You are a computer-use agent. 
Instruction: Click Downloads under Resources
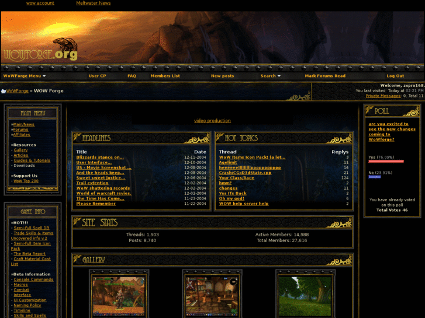tap(24, 165)
